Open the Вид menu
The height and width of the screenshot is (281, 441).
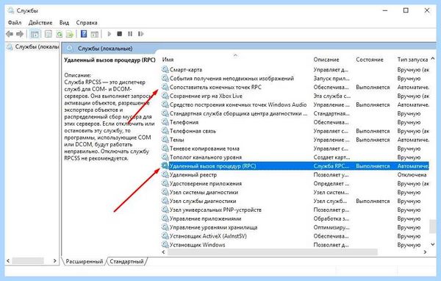(x=64, y=23)
